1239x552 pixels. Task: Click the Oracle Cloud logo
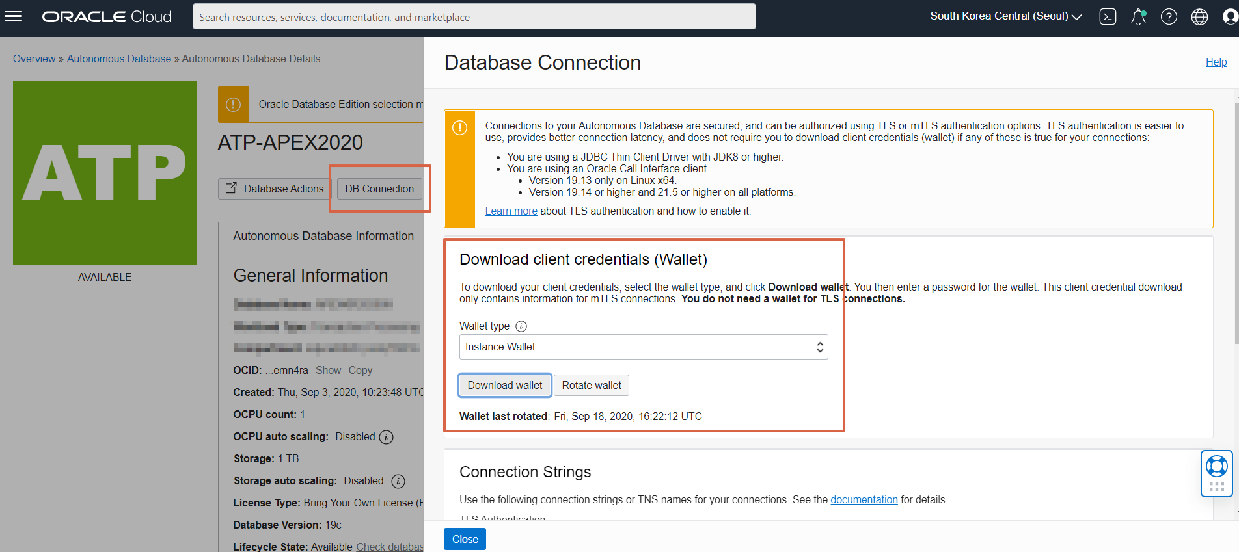click(x=107, y=17)
